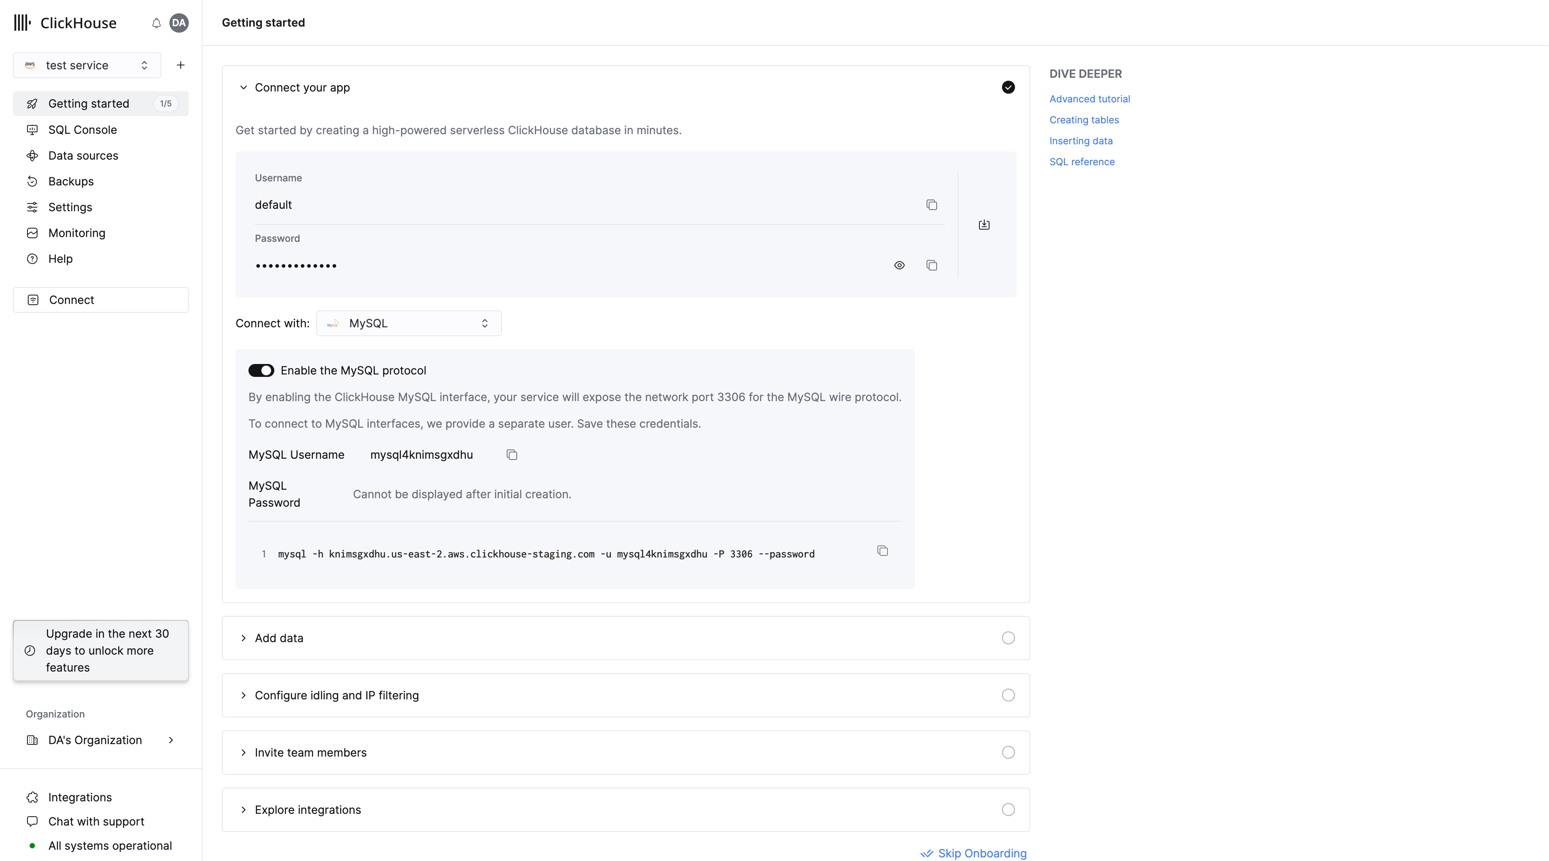Open the Backups section
This screenshot has height=861, width=1549.
[71, 181]
